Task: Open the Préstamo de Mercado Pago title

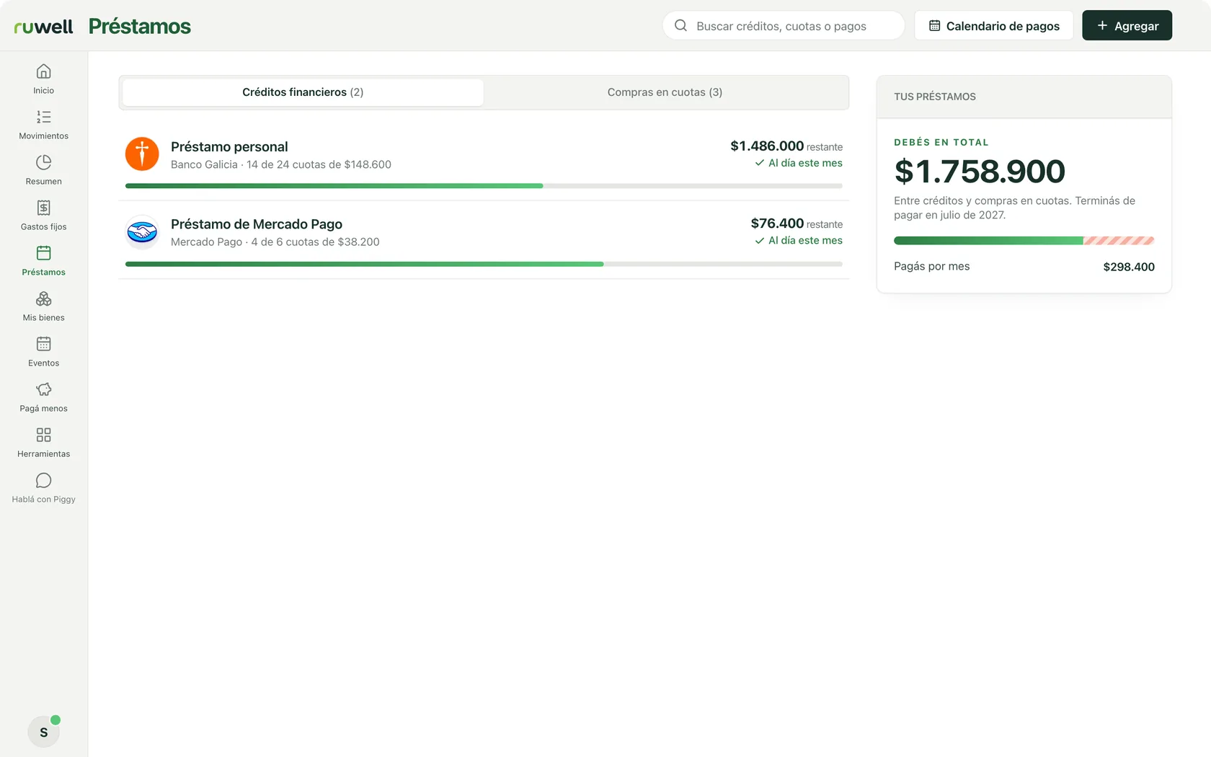Action: 257,224
